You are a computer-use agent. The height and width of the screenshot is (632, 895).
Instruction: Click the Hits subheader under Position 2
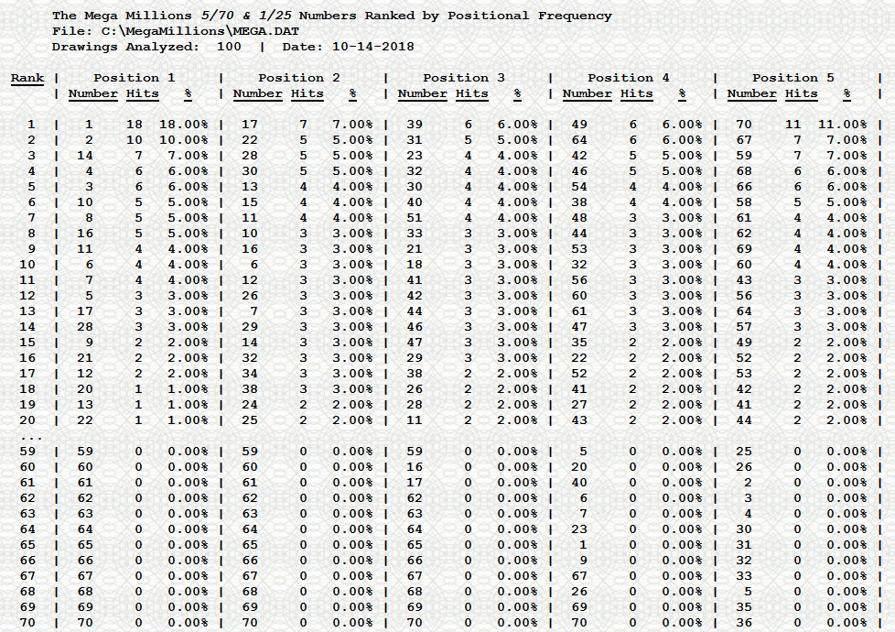click(x=307, y=93)
